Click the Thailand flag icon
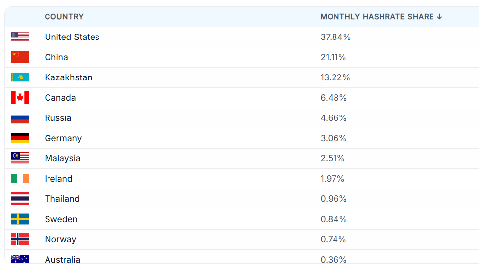 20,198
